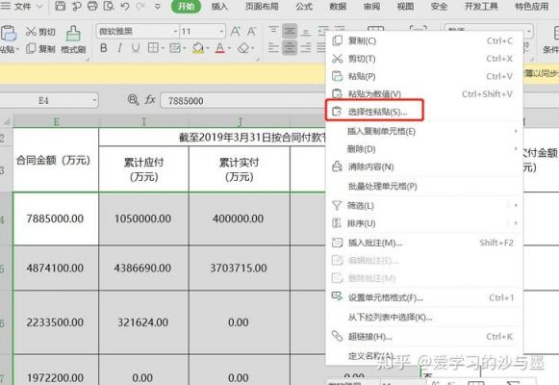
Task: Click the select-all corner of the sheet
Action: tap(7, 121)
